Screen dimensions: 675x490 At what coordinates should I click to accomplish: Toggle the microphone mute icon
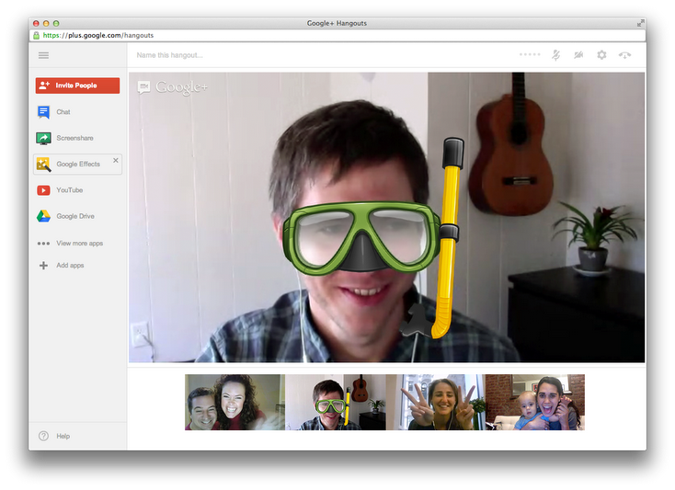(x=555, y=55)
